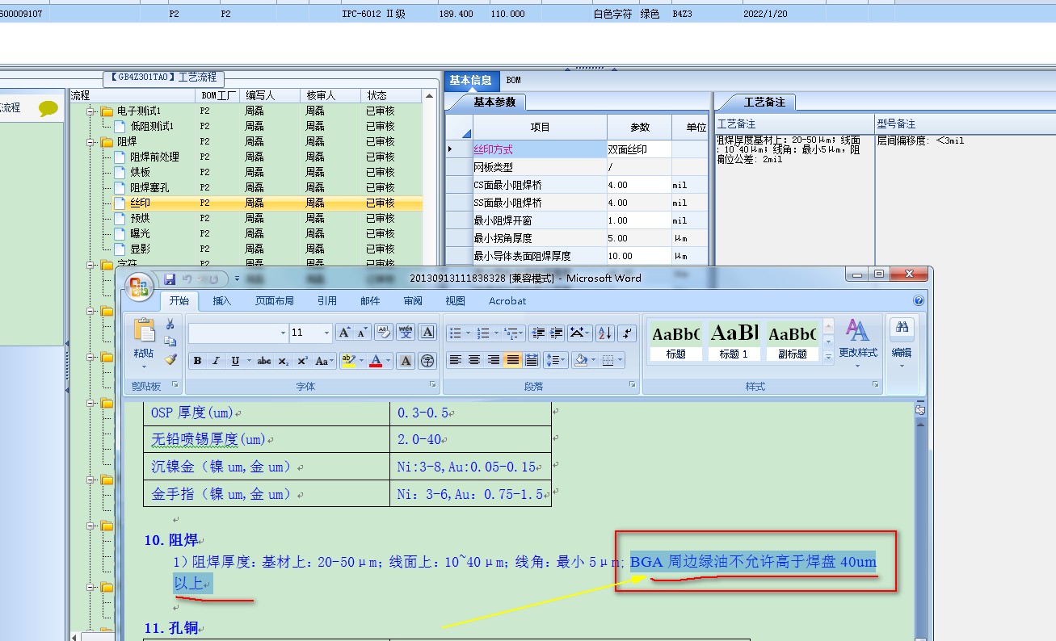
Task: Grow font size with the large A button
Action: coord(343,333)
